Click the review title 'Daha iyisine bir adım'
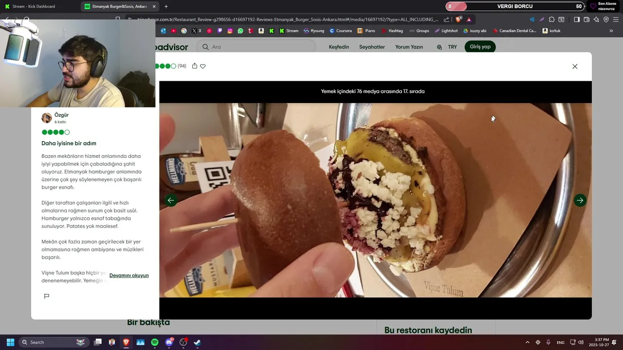Viewport: 623px width, 350px height. (x=69, y=143)
